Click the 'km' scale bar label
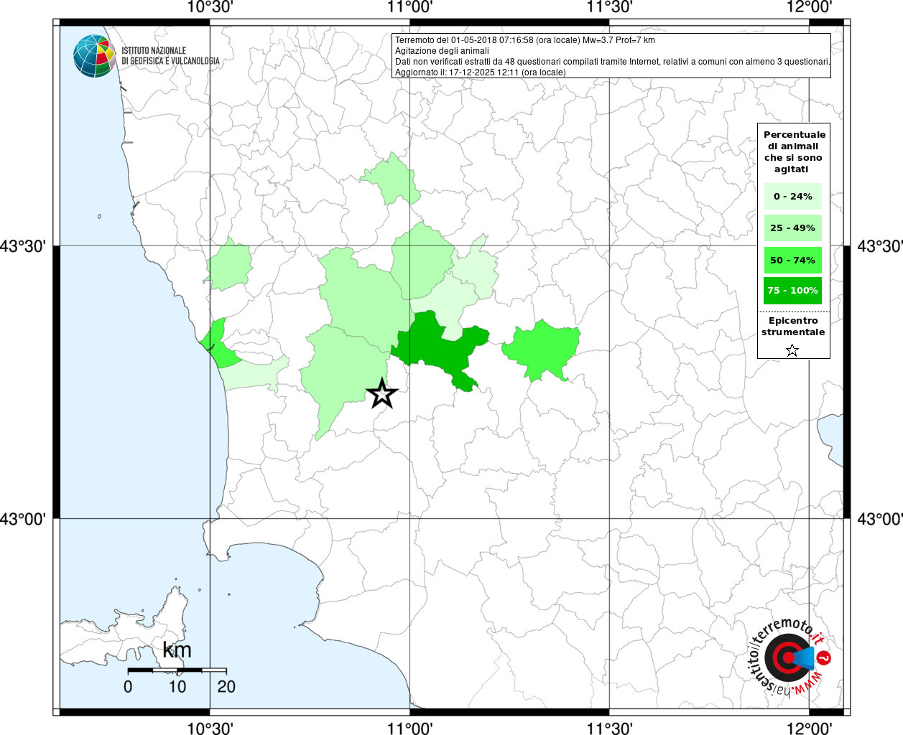This screenshot has width=903, height=735. pyautogui.click(x=177, y=650)
